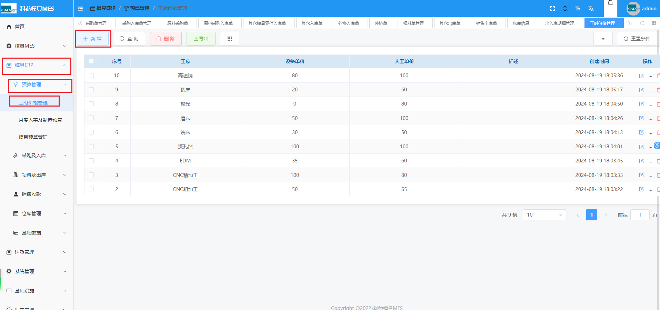Click the go-to page number field

coord(640,215)
